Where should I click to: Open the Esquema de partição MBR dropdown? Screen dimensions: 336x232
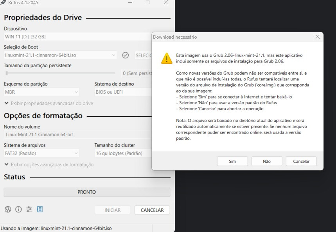coord(41,92)
